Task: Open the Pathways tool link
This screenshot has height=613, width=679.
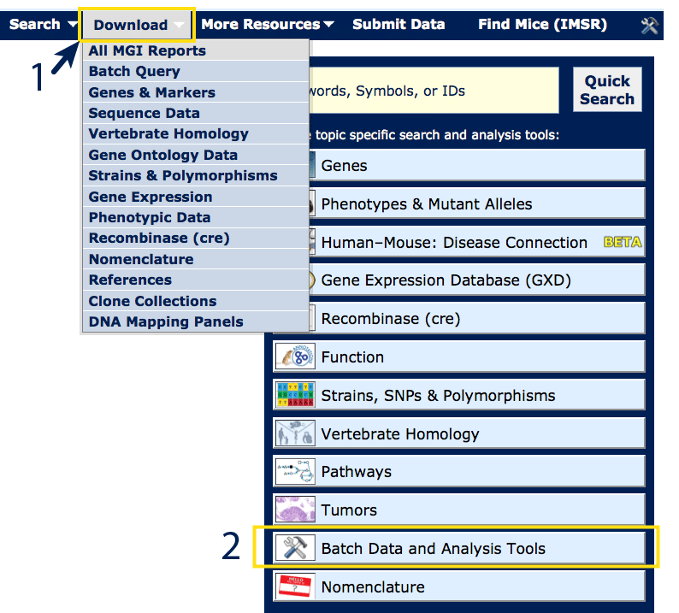Action: pos(459,471)
